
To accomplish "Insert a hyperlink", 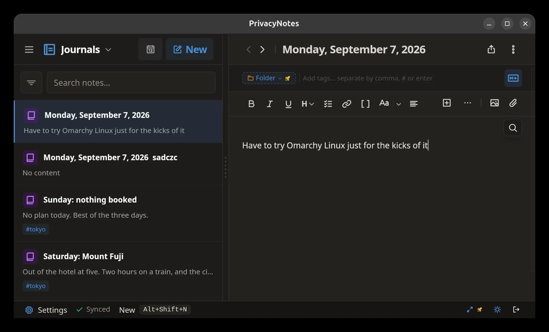I will click(x=346, y=104).
